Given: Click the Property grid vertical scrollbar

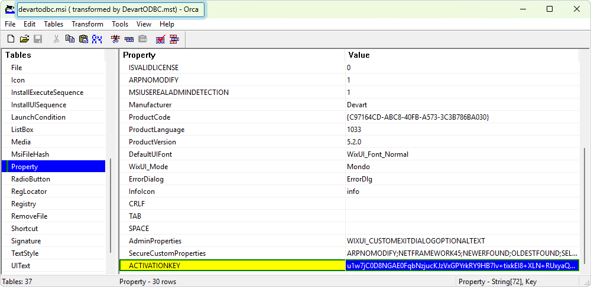Looking at the screenshot, I should [x=584, y=205].
